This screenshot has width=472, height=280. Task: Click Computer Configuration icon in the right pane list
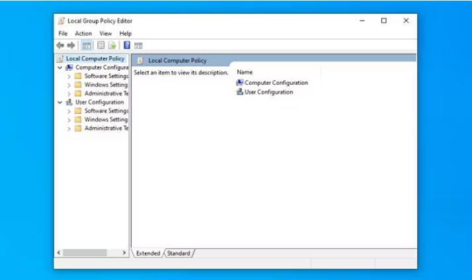coord(239,83)
